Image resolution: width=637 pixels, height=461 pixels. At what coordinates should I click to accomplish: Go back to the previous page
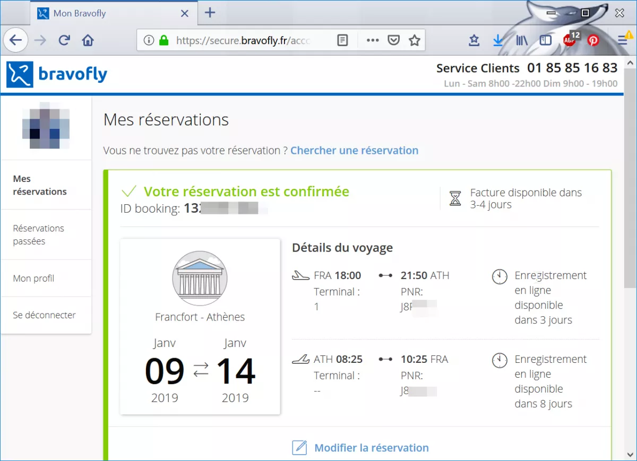(16, 40)
